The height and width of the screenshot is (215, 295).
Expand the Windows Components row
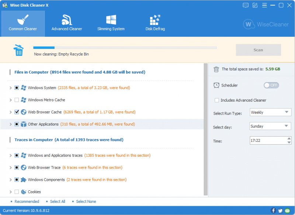click(x=11, y=180)
